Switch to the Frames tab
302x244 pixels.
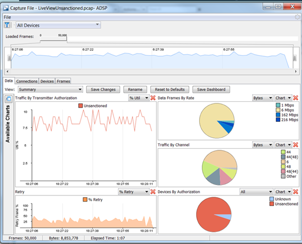(63, 81)
